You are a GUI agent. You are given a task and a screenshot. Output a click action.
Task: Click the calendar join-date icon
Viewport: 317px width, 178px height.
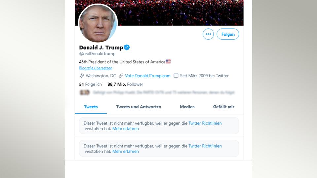click(176, 76)
